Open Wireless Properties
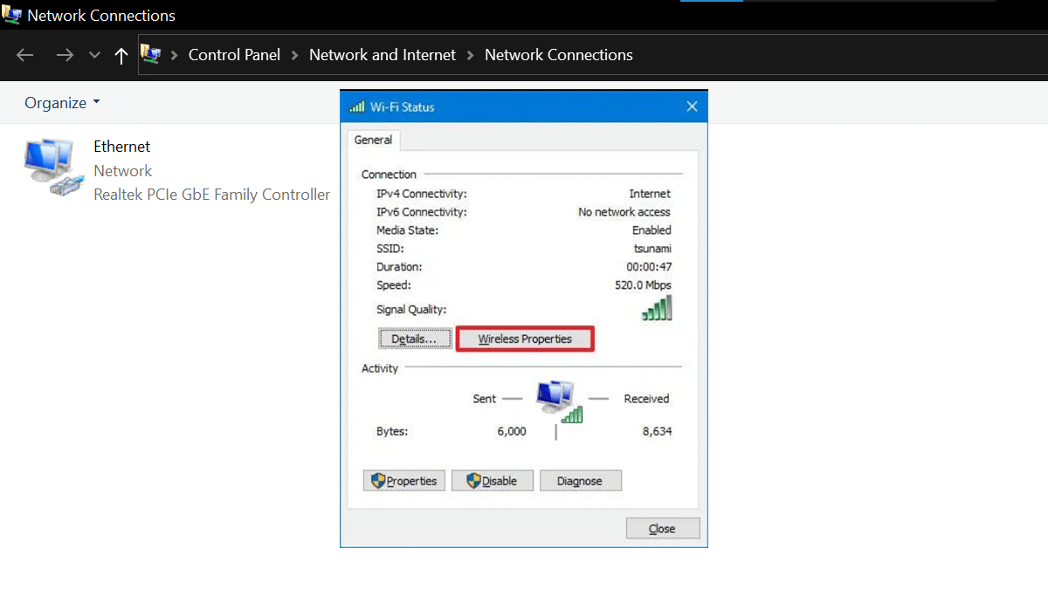 525,339
